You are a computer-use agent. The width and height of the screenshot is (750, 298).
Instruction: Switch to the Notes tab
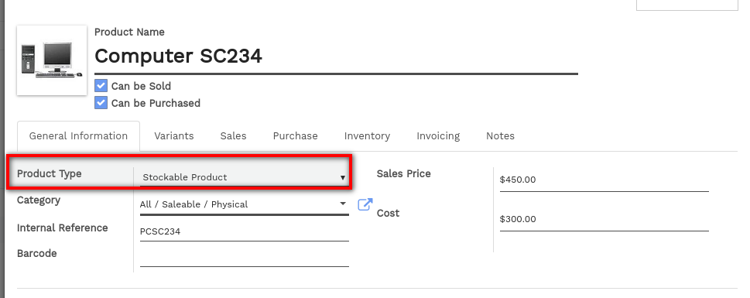click(x=500, y=136)
